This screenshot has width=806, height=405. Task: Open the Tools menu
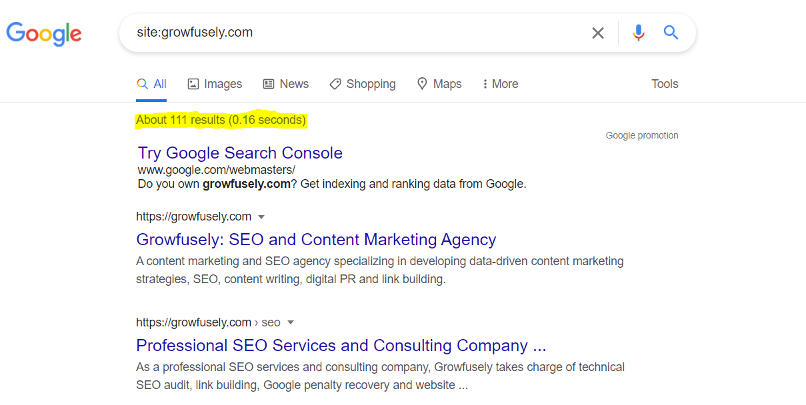(665, 84)
